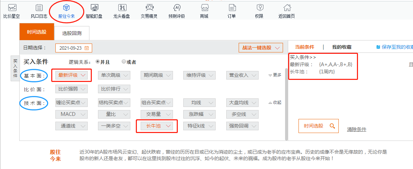Switch to the 选股回测 tab

pos(72,33)
